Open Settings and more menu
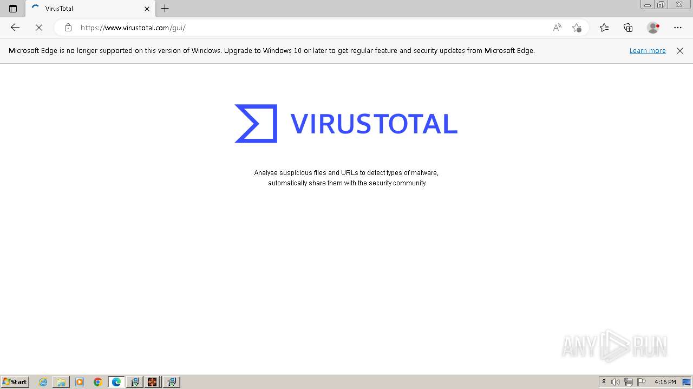693x389 pixels. pyautogui.click(x=678, y=28)
